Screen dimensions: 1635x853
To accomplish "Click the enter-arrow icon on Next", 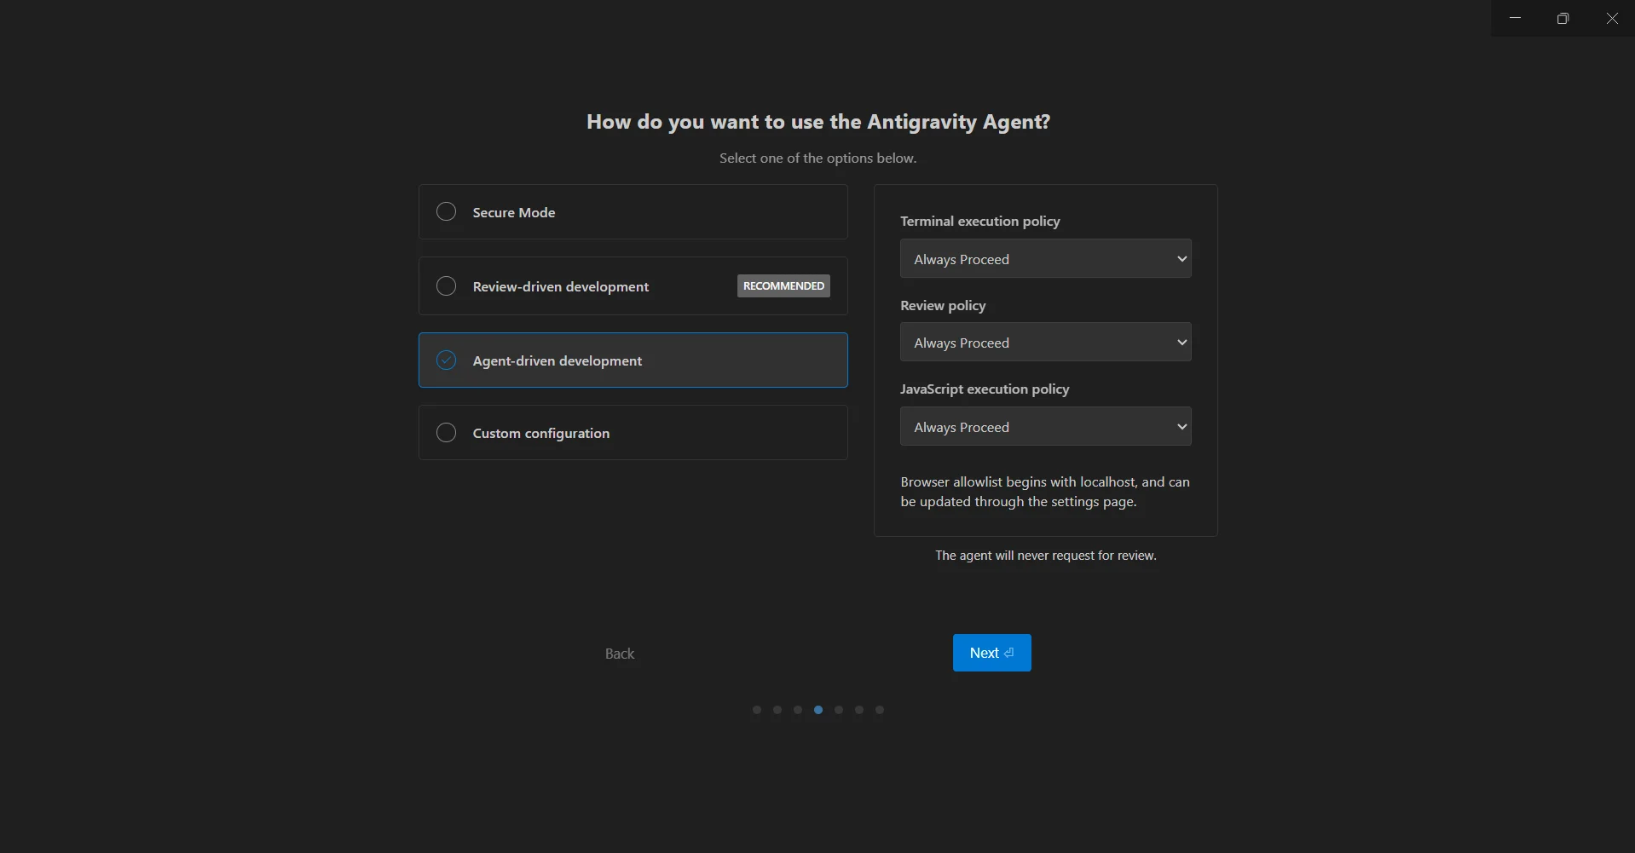I will 1008,652.
